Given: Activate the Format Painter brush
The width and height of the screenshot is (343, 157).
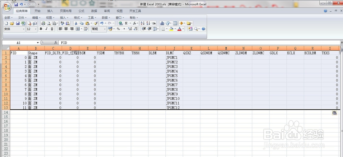Looking at the screenshot, I should [95, 23].
